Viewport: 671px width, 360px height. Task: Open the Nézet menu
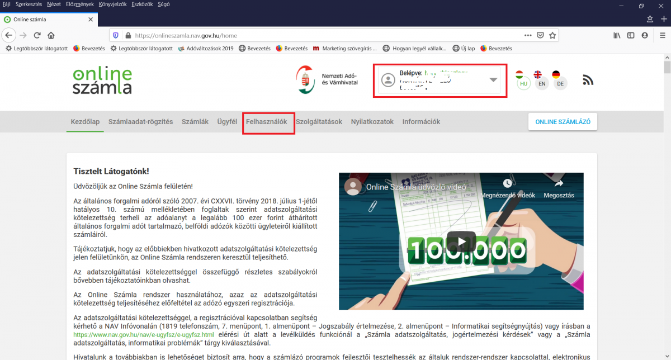54,4
